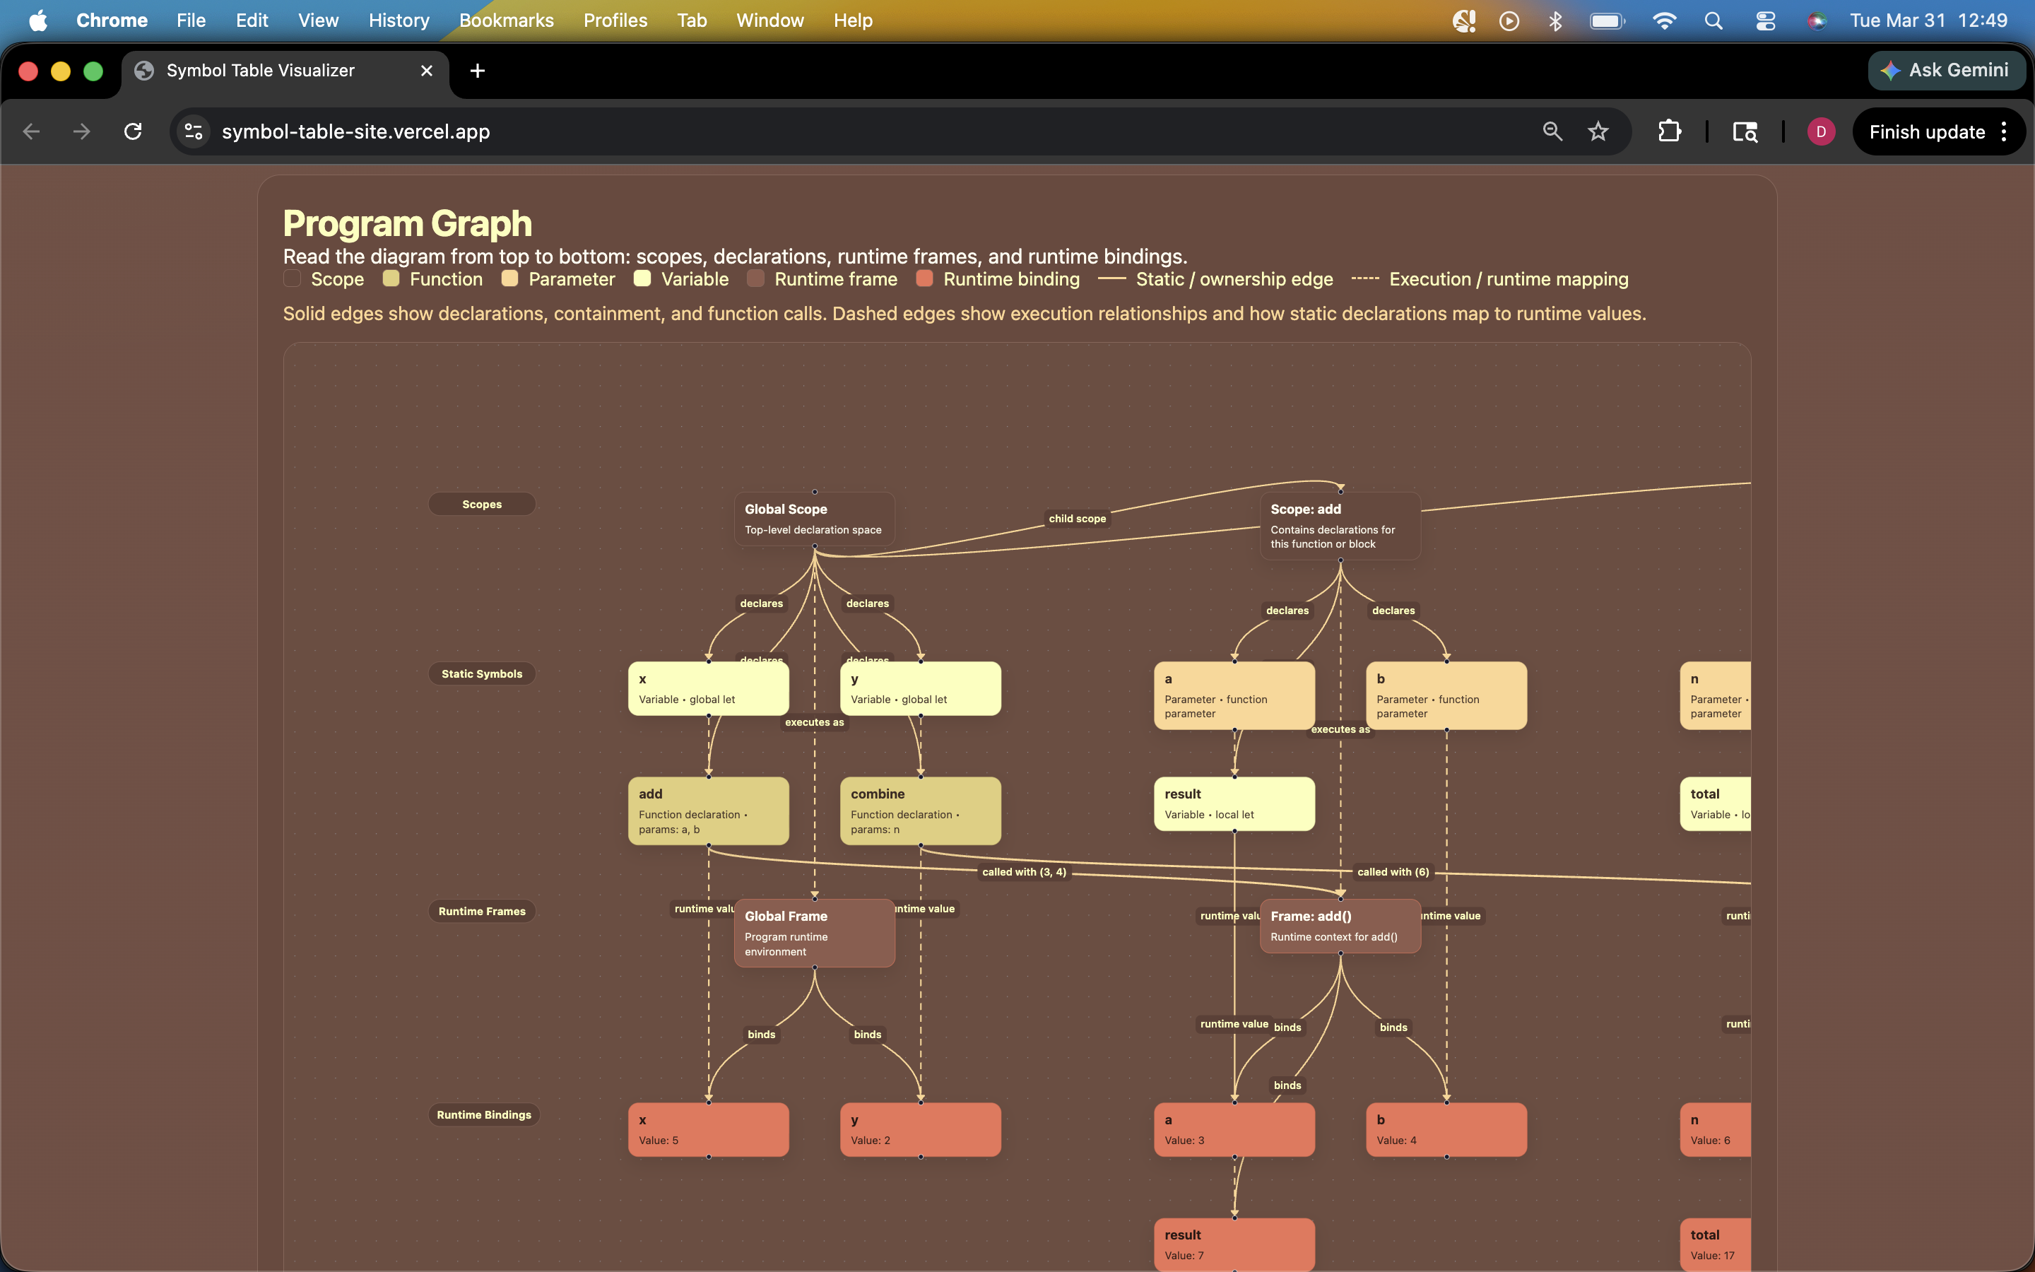Viewport: 2035px width, 1272px height.
Task: Click the Static Symbols row label
Action: pos(482,673)
